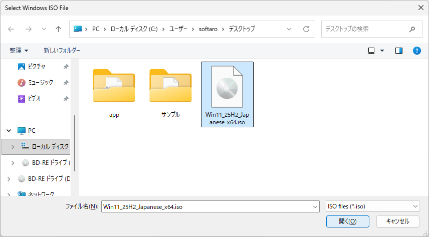The width and height of the screenshot is (429, 237).
Task: Open the サンプル folder
Action: click(x=170, y=86)
